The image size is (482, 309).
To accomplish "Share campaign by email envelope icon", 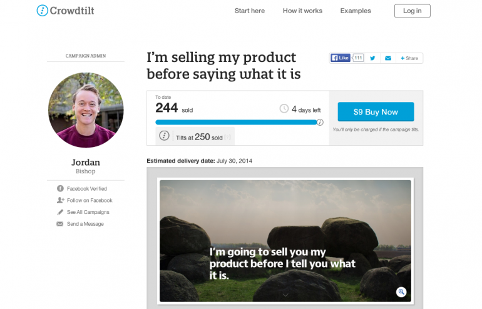I will pos(388,58).
